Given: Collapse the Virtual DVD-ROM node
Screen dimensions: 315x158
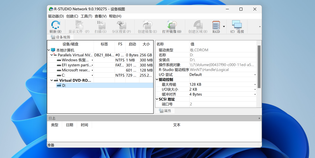Looking at the screenshot, I should click(52, 80).
